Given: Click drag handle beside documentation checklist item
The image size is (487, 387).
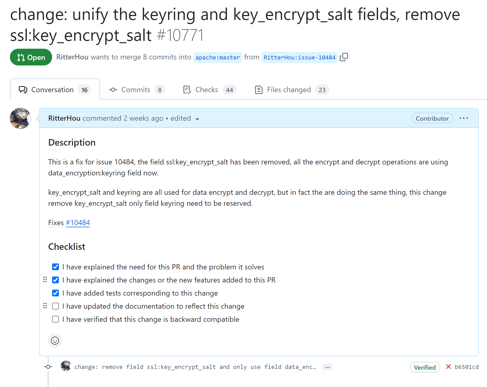Looking at the screenshot, I should tap(45, 306).
